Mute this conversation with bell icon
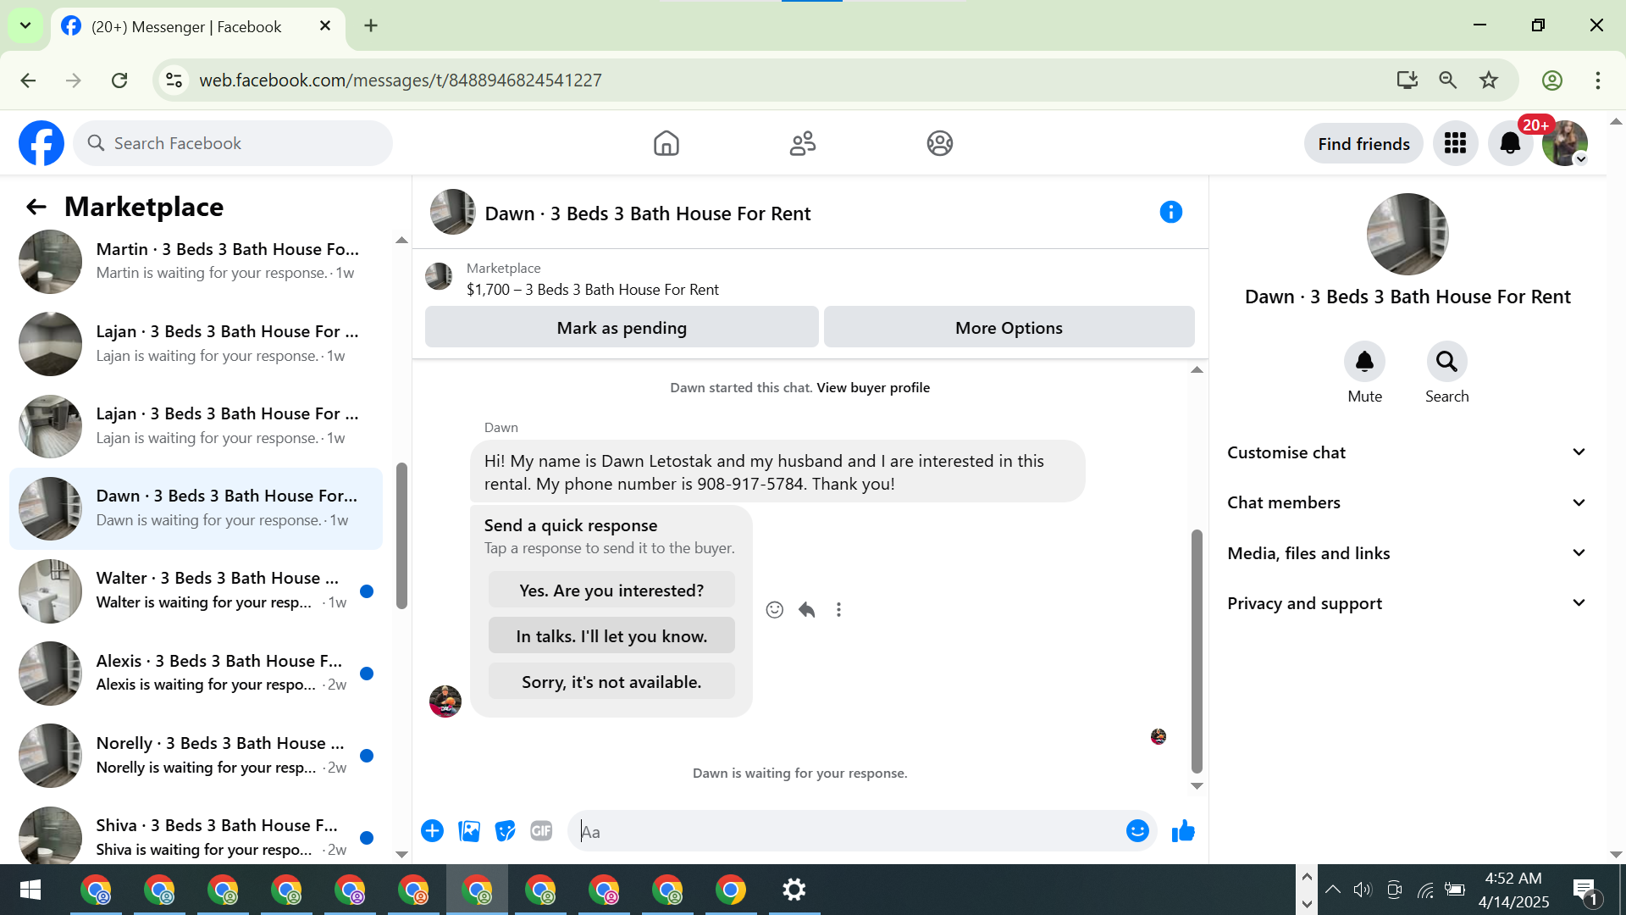The width and height of the screenshot is (1626, 915). point(1364,363)
